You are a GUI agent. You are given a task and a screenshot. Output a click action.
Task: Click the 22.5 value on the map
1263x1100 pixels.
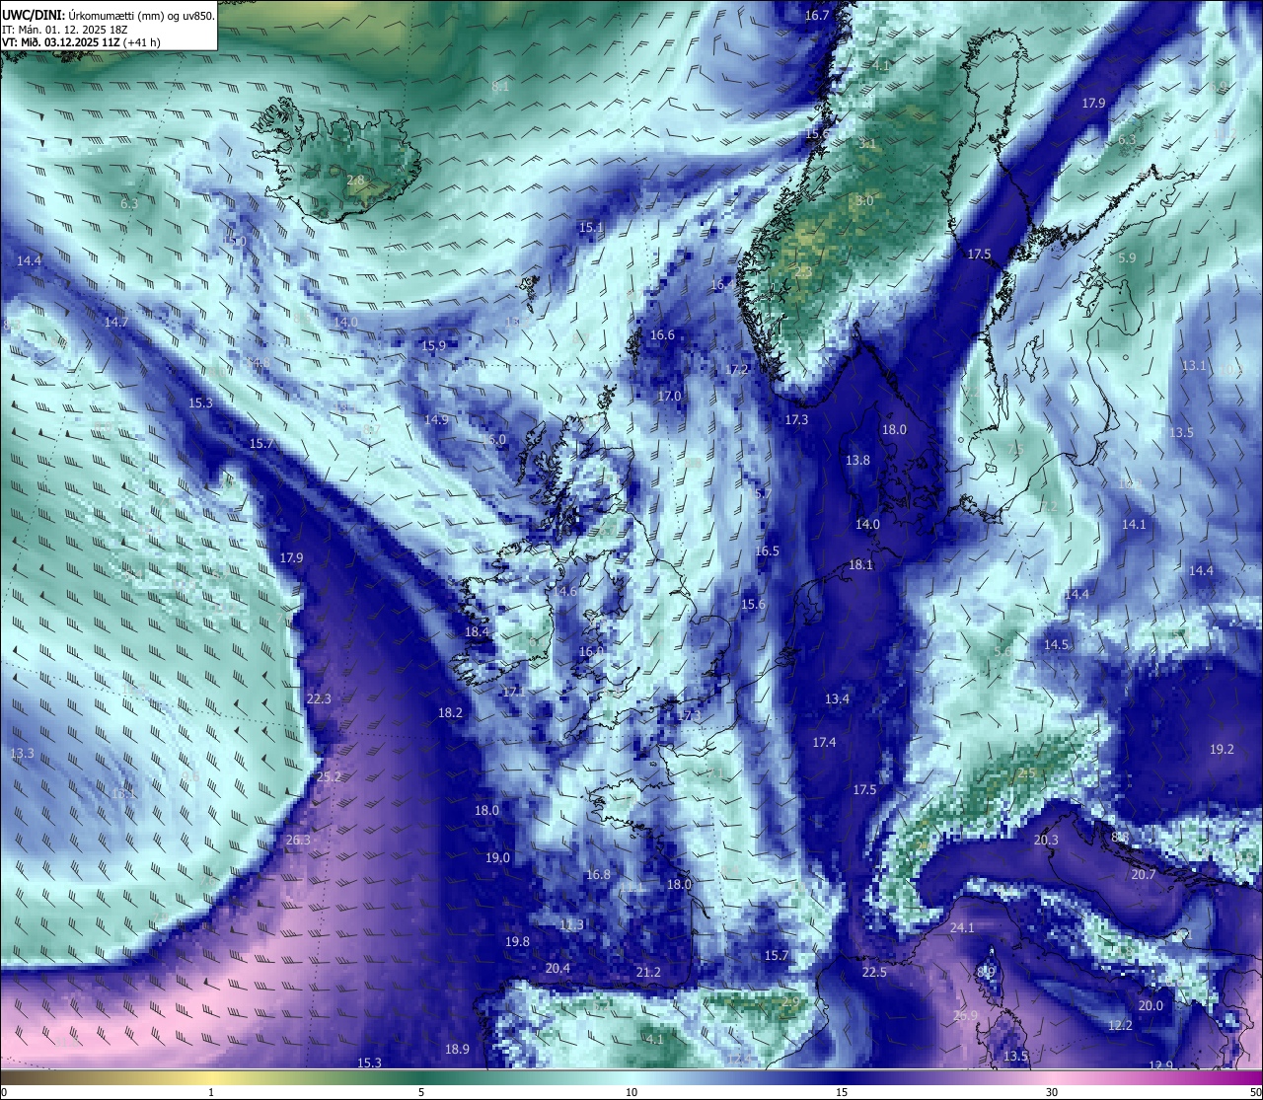[x=874, y=973]
